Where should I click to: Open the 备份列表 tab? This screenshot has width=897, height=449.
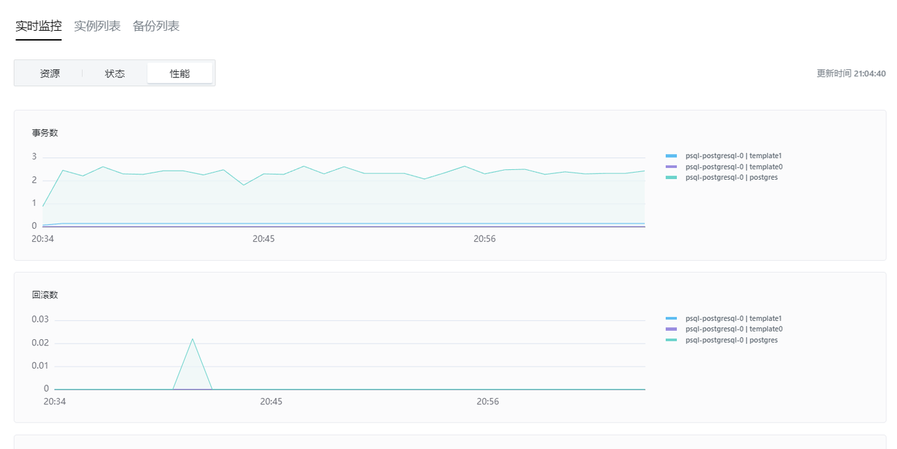point(156,26)
